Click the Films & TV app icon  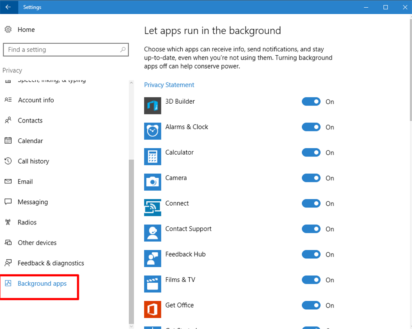click(x=152, y=284)
